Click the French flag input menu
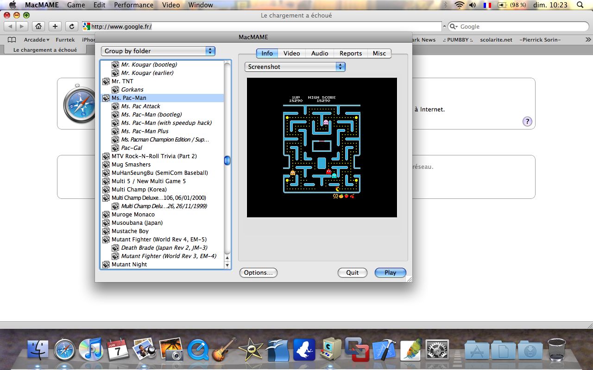The image size is (593, 370). point(487,5)
